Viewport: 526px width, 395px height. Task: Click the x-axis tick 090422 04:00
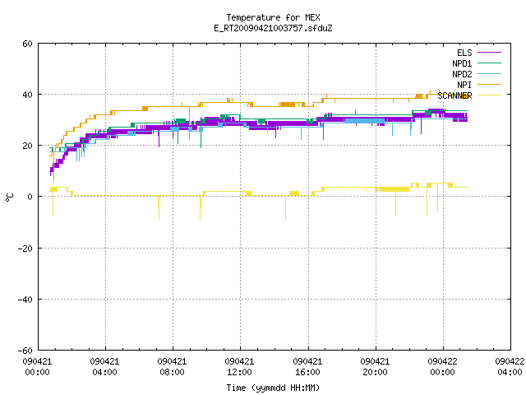tap(510, 367)
